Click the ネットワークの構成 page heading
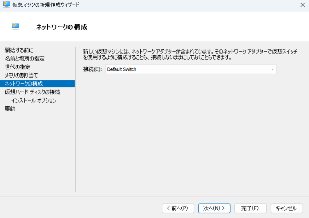The width and height of the screenshot is (309, 218). (x=62, y=27)
